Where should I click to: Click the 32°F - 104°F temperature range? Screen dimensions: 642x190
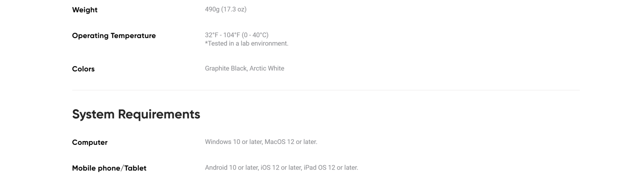click(222, 35)
